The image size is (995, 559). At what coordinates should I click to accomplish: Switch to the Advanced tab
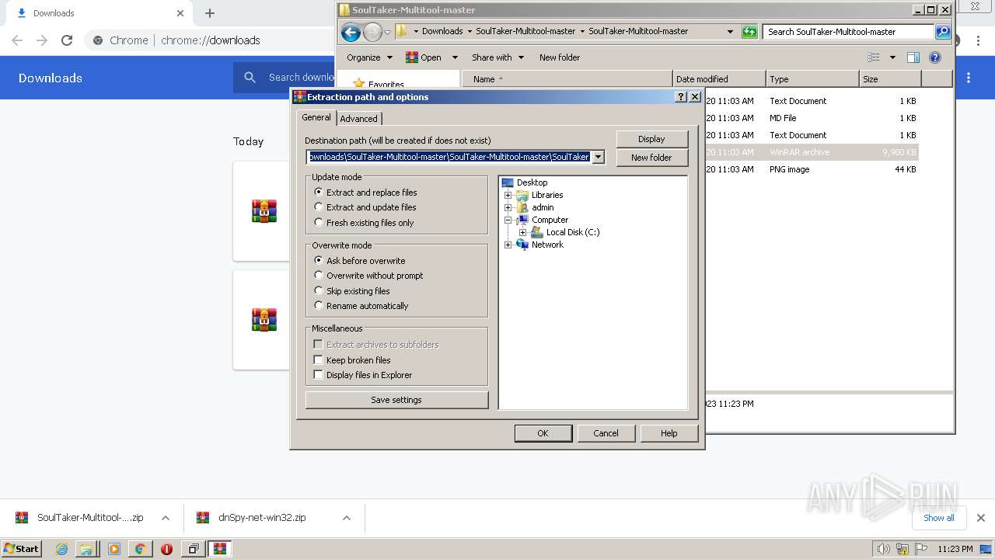tap(358, 119)
